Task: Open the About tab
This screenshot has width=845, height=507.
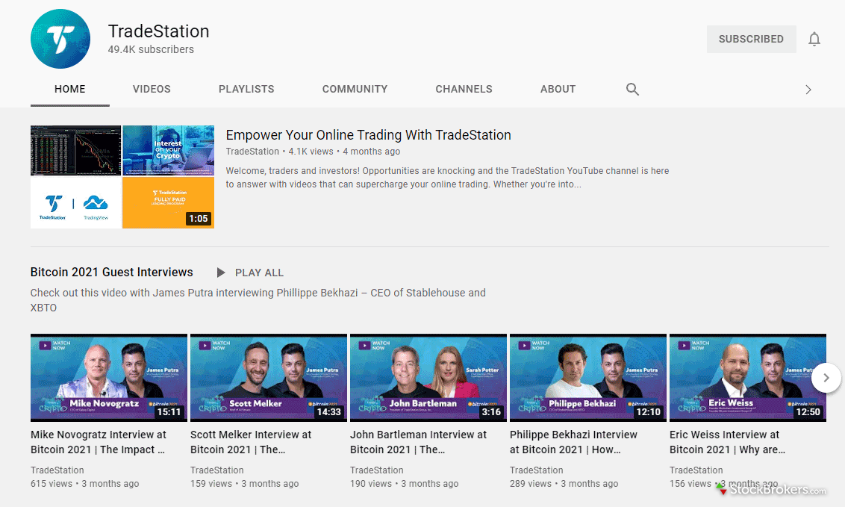Action: [x=558, y=89]
